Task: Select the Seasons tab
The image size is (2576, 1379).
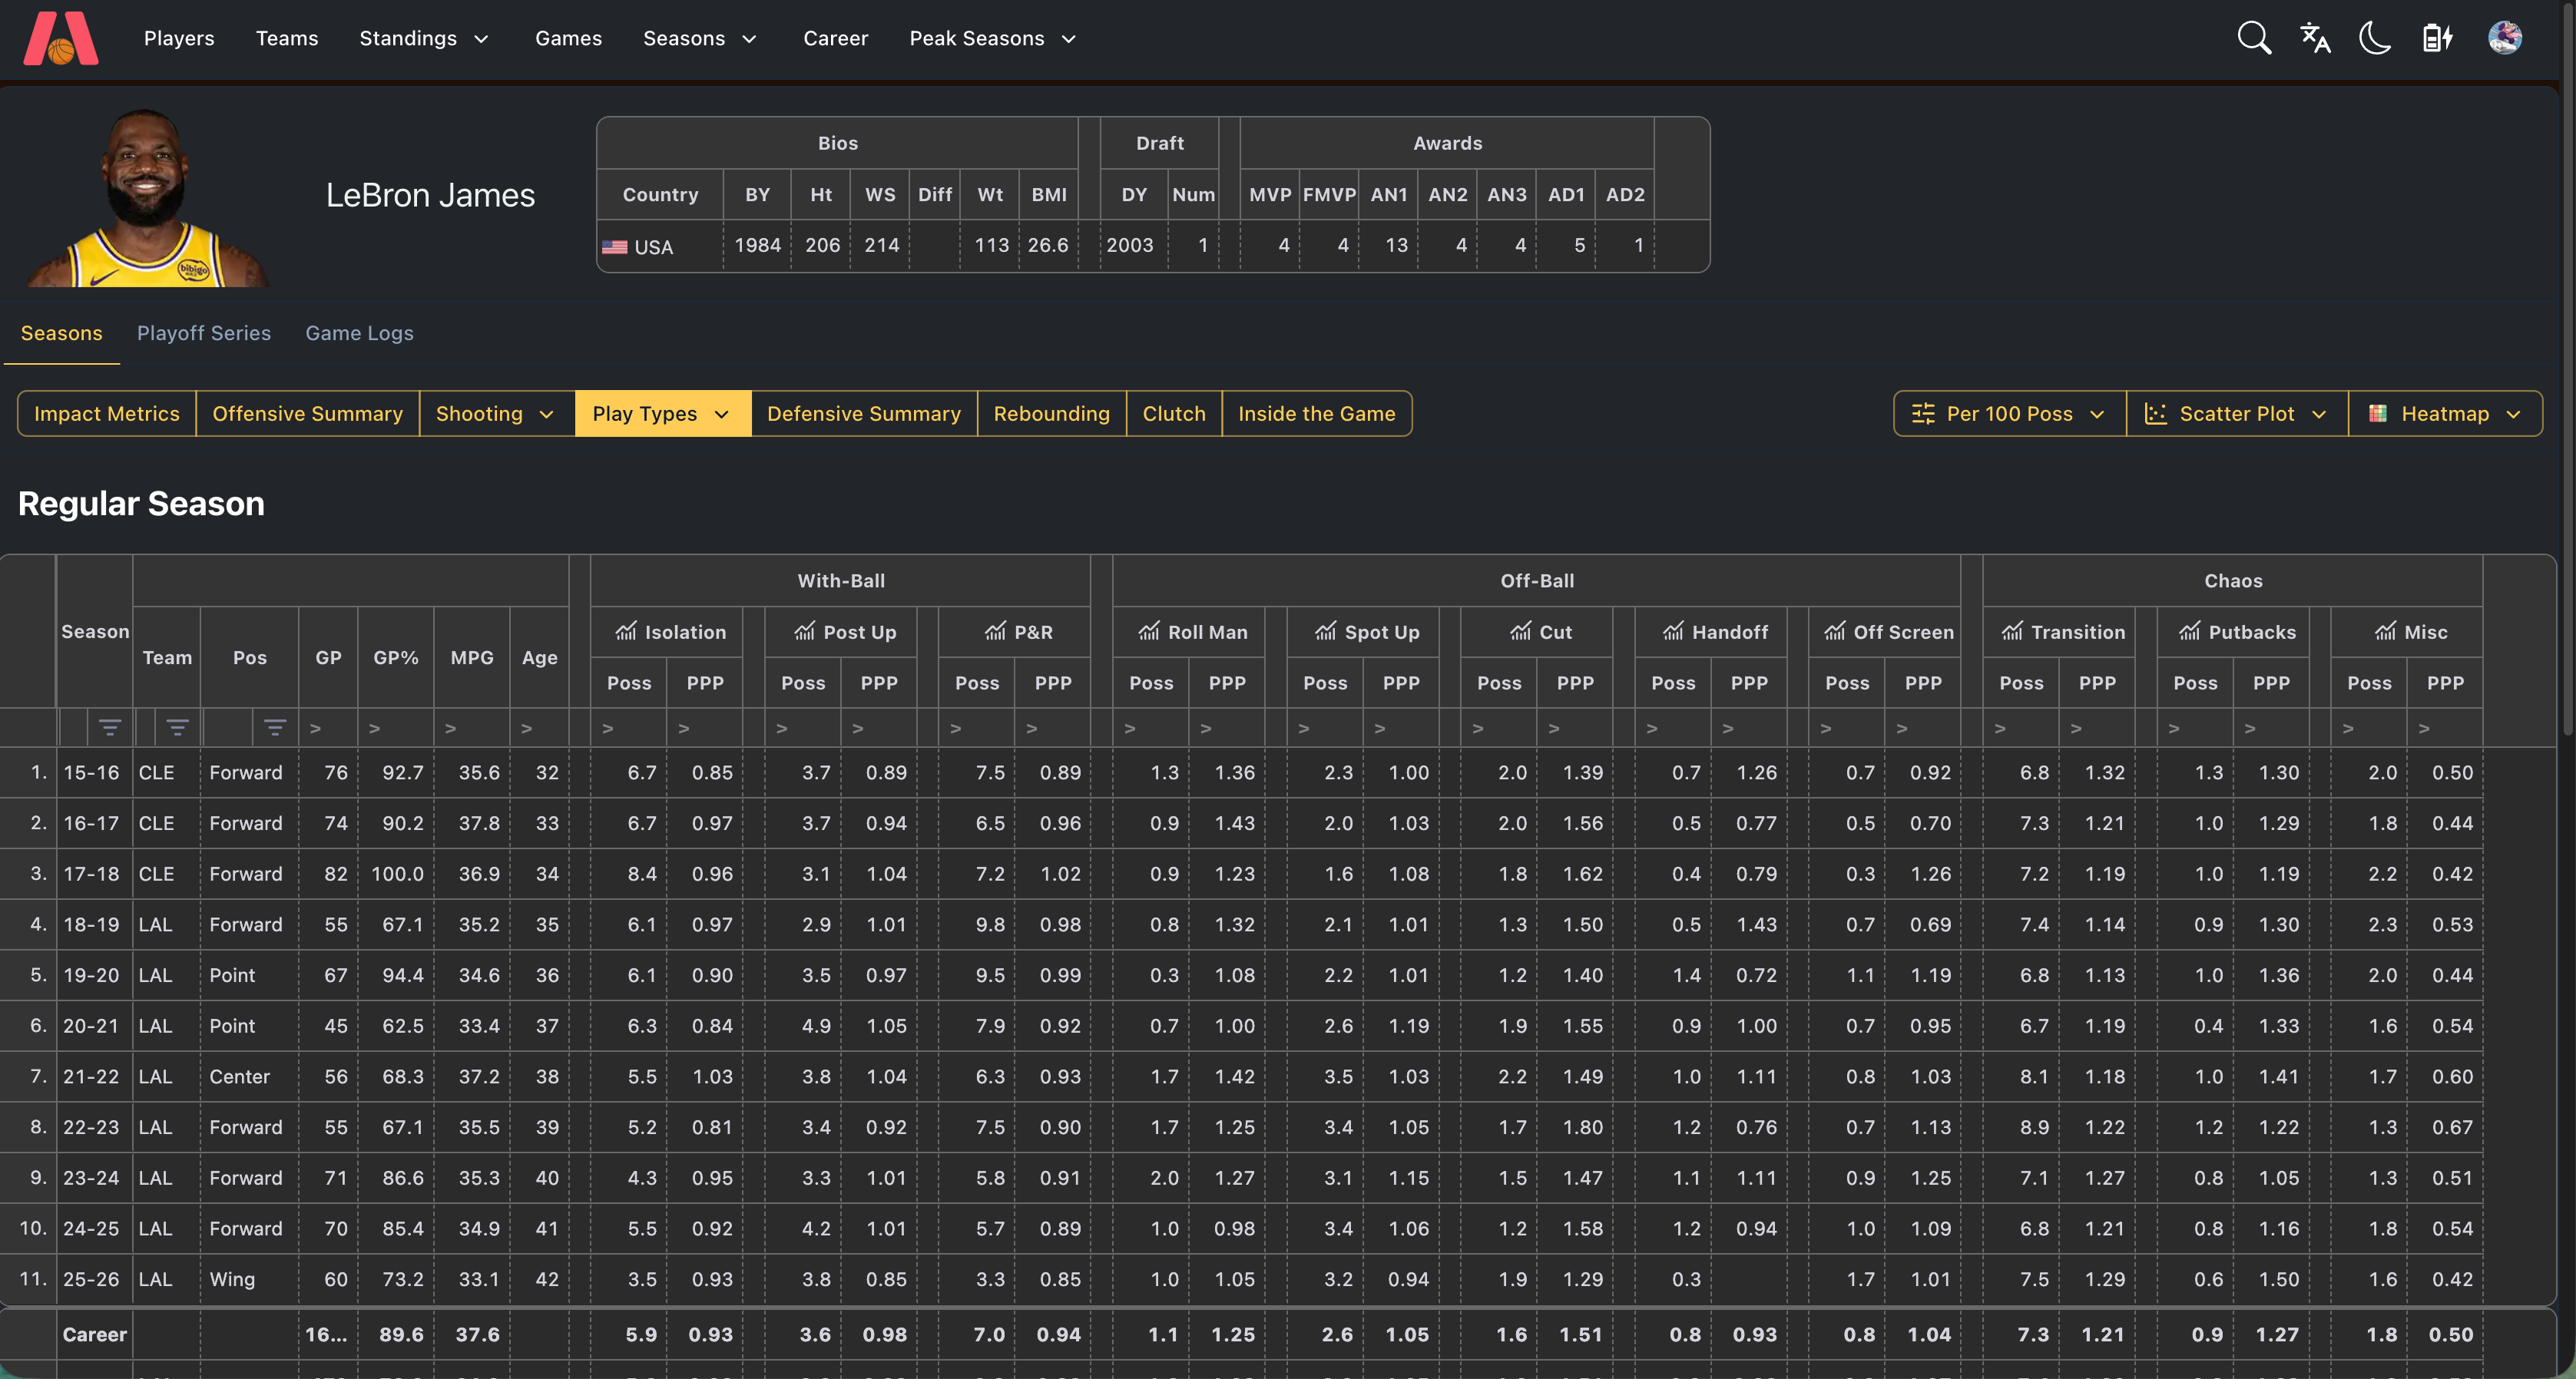Action: (61, 333)
